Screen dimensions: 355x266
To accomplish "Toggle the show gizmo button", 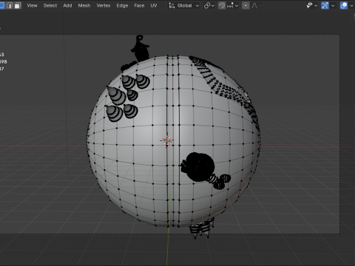I will (x=325, y=5).
